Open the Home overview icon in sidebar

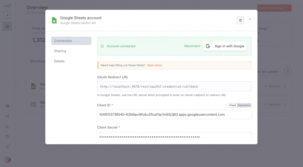7,26
